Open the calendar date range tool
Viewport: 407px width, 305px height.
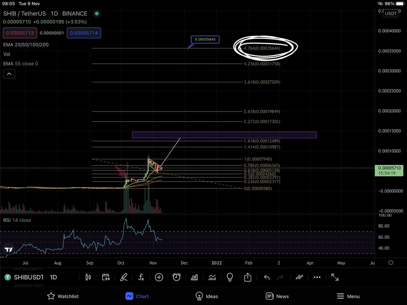106,277
